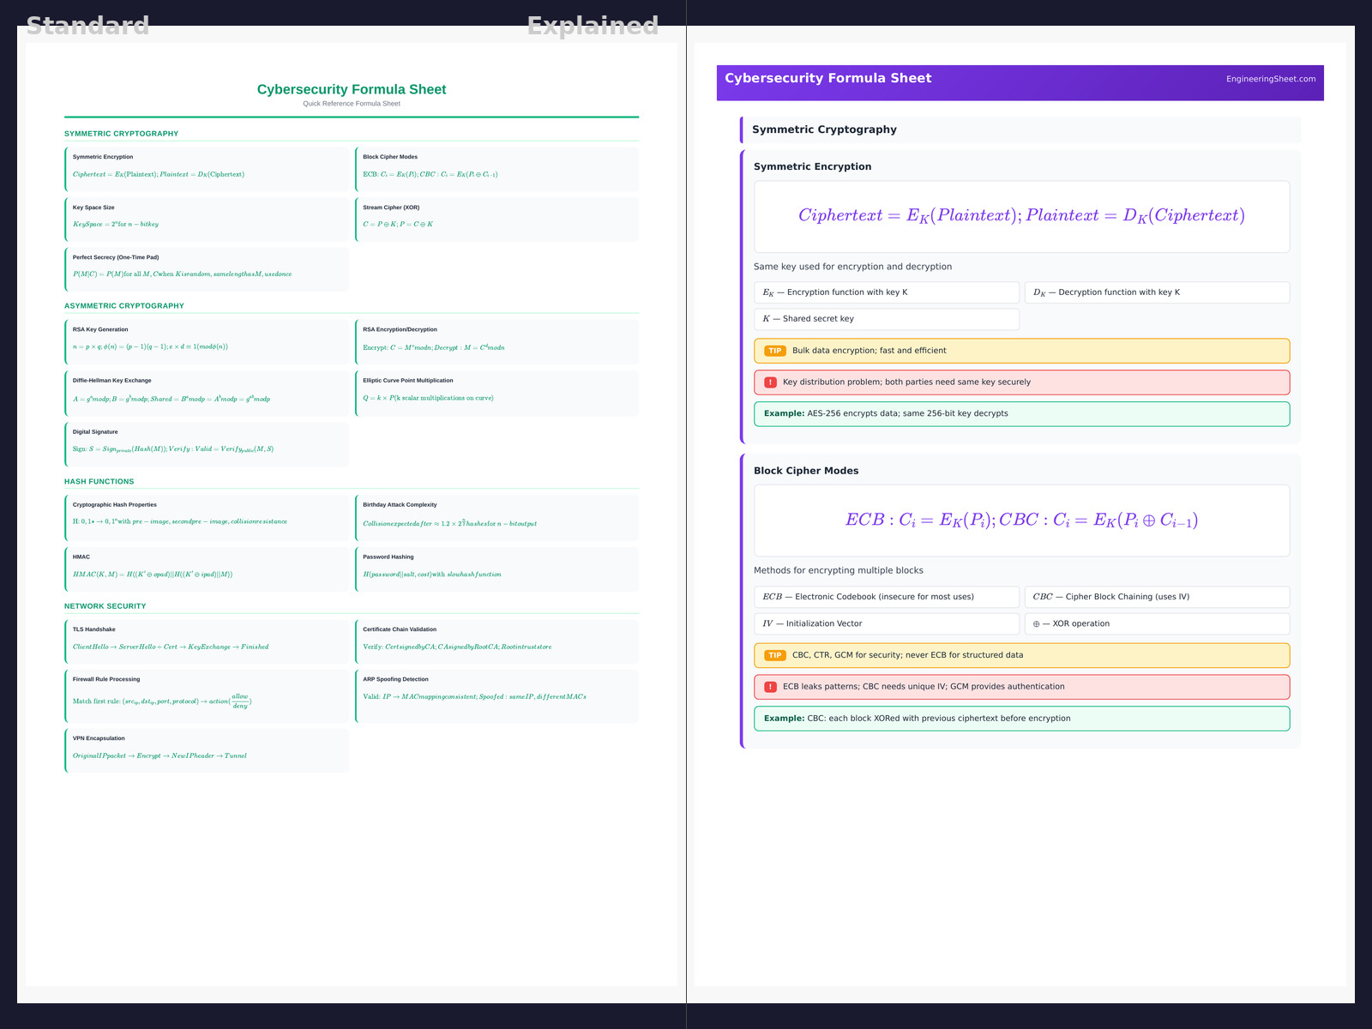
Task: Click the TLS Handshake card
Action: [207, 640]
